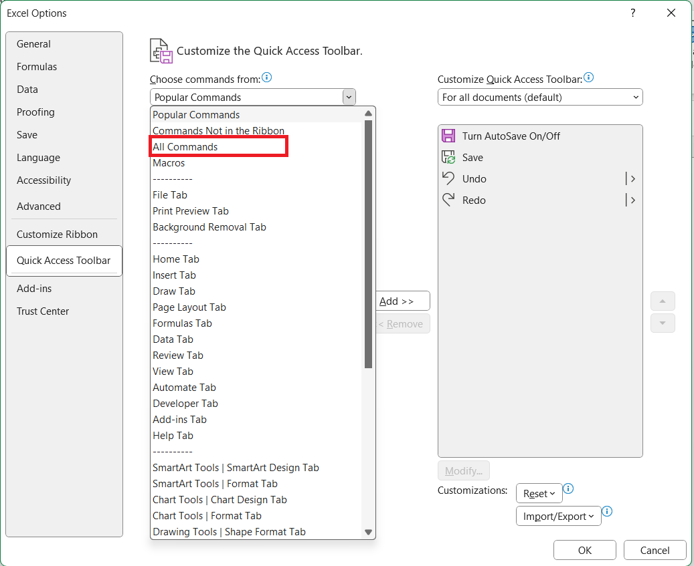Click the dropdown list scrollbar thumb
This screenshot has height=566, width=694.
pos(368,244)
